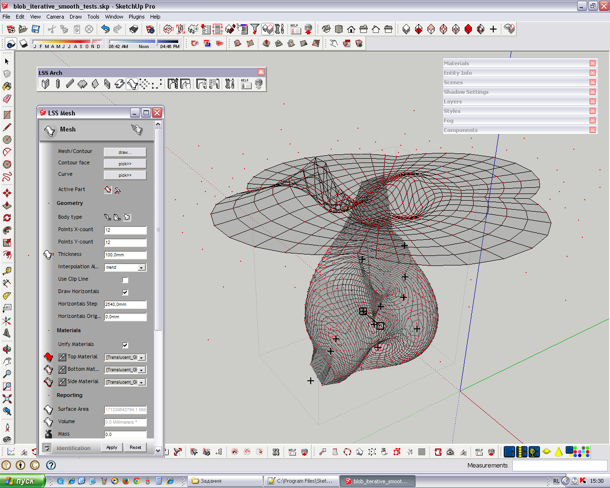Image resolution: width=610 pixels, height=488 pixels.
Task: Switch to Iso view house icon
Action: (x=326, y=29)
